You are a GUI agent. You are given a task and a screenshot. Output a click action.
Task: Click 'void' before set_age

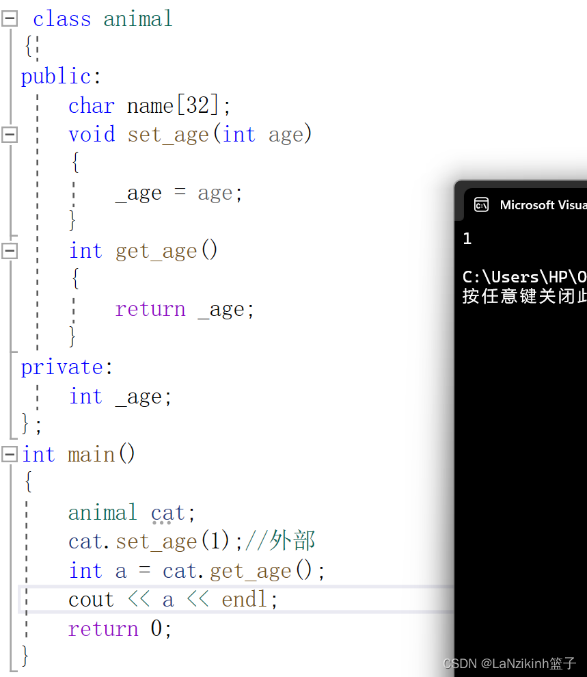(92, 134)
